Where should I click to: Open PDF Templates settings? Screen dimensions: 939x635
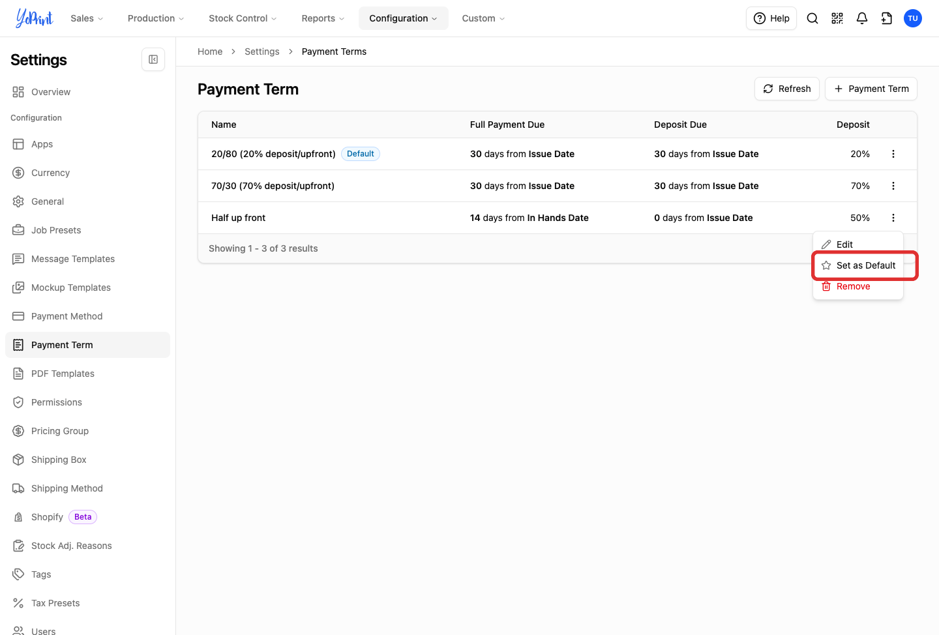tap(87, 374)
